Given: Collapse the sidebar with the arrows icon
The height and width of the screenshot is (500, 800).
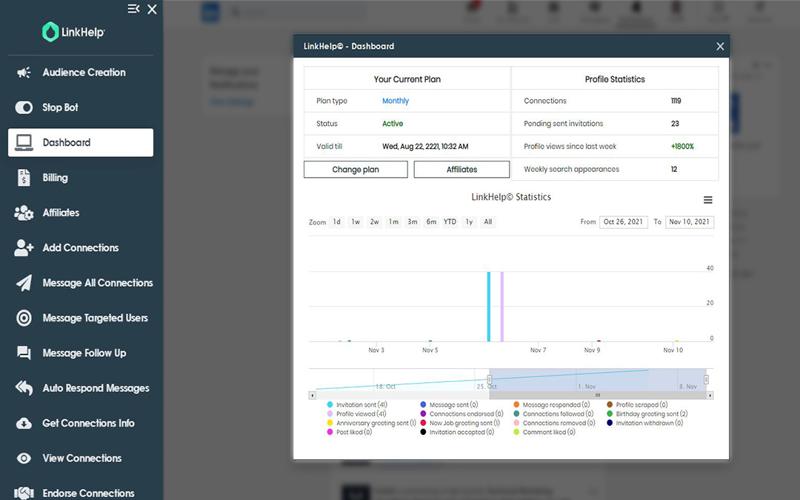Looking at the screenshot, I should tap(133, 10).
